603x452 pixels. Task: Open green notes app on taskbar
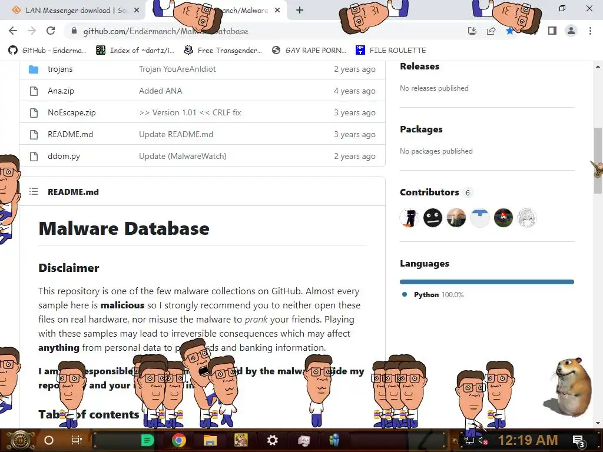tap(147, 440)
